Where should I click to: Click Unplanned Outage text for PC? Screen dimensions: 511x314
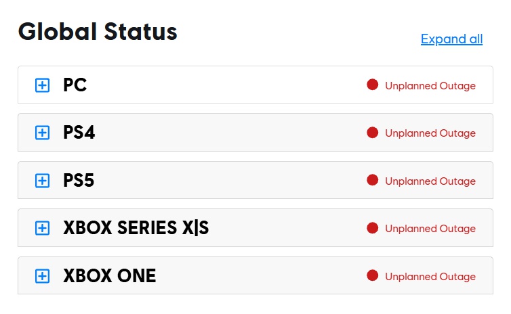click(x=430, y=86)
